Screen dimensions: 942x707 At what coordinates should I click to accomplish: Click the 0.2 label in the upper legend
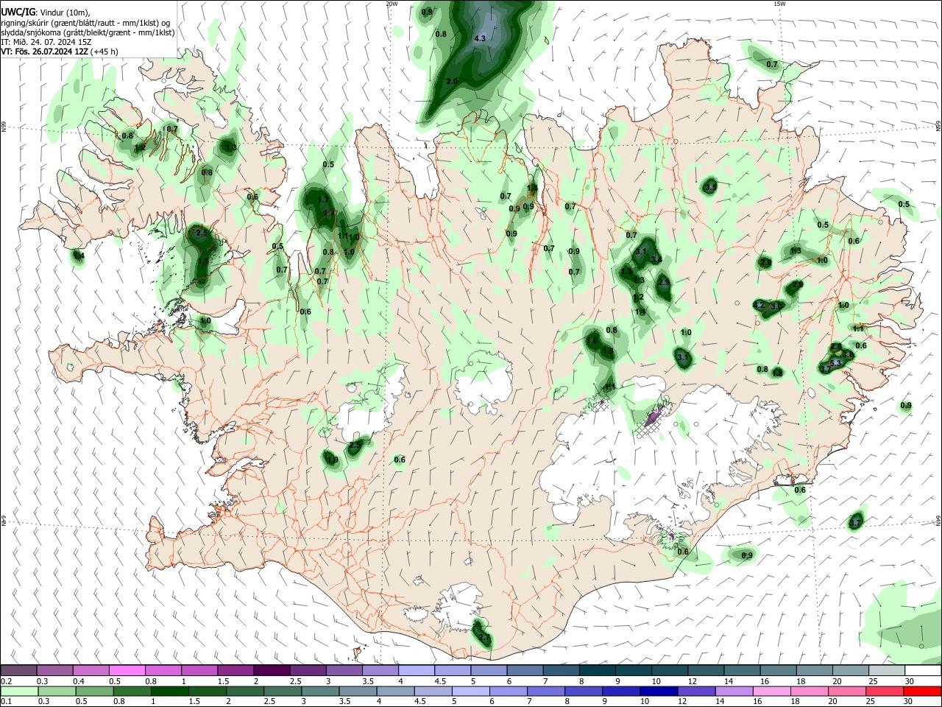point(6,681)
